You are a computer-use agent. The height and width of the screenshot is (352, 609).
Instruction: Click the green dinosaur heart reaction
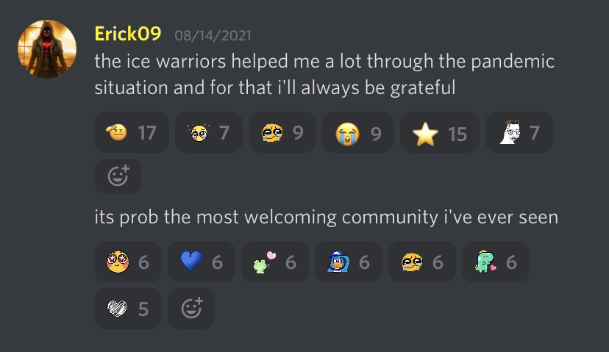(496, 262)
